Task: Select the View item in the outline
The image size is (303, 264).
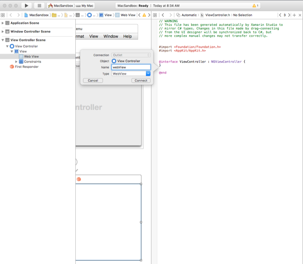Action: pyautogui.click(x=23, y=52)
